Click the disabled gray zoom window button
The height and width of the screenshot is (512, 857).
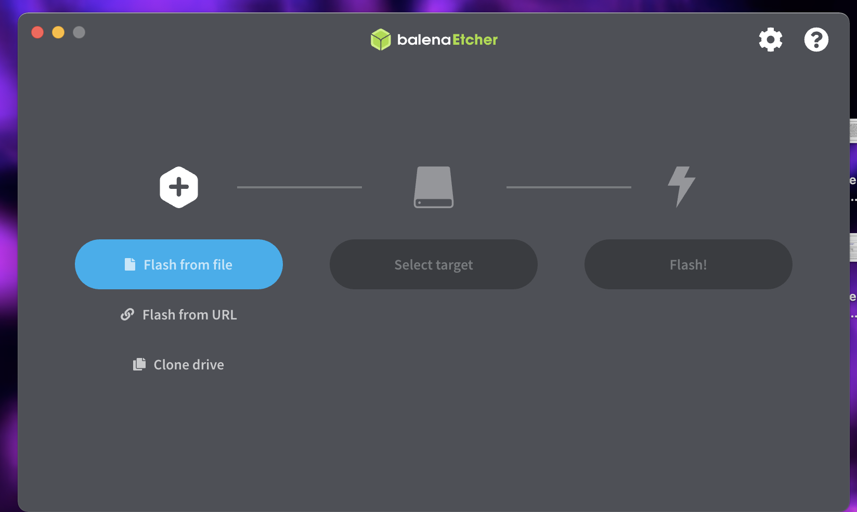tap(79, 32)
